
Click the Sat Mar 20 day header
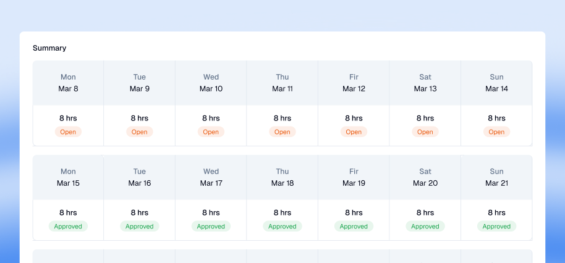click(x=425, y=177)
